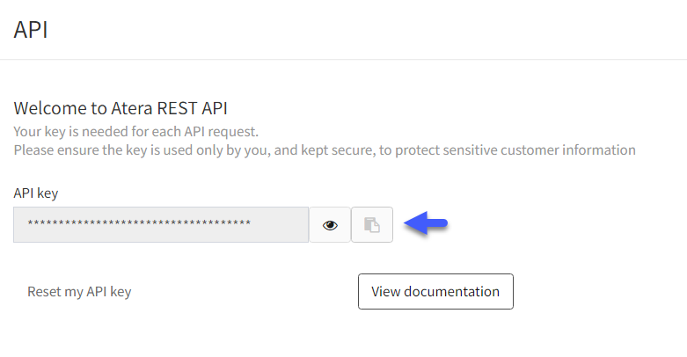Reveal the API key with the eye icon

pos(330,225)
